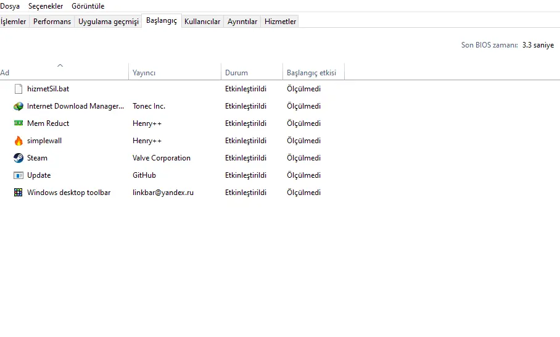560x337 pixels.
Task: Click the 3.3 saniye BIOS time value
Action: click(538, 45)
